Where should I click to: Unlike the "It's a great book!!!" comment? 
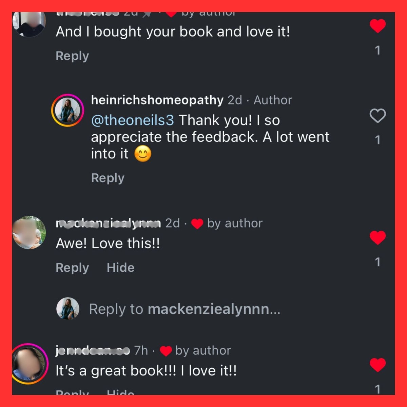(377, 365)
